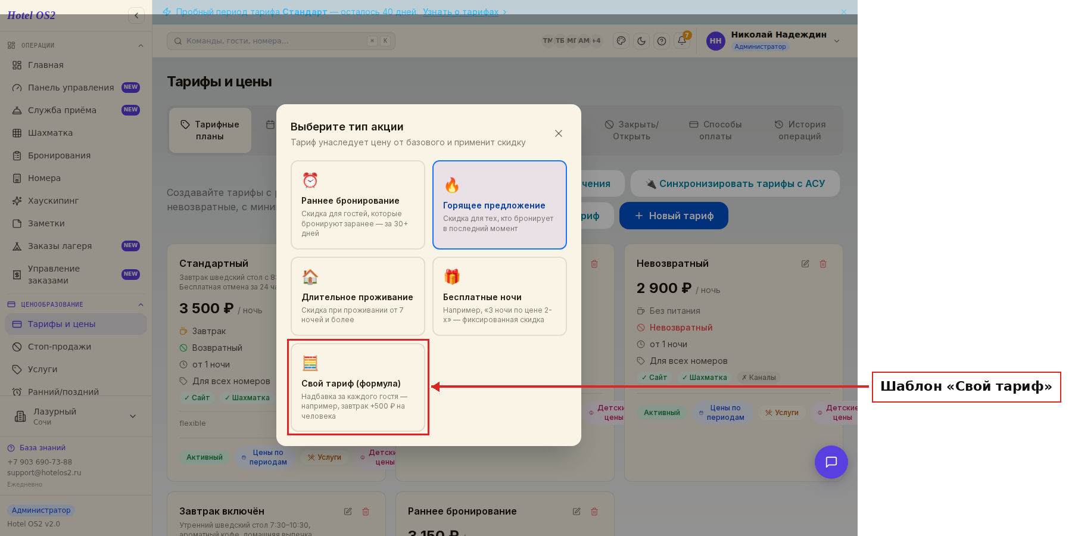Open the notifications bell
Viewport: 1075px width, 536px height.
coord(682,41)
